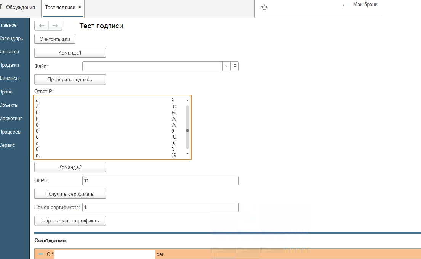This screenshot has height=259, width=421.
Task: Click Проверить подпись button
Action: pyautogui.click(x=70, y=79)
